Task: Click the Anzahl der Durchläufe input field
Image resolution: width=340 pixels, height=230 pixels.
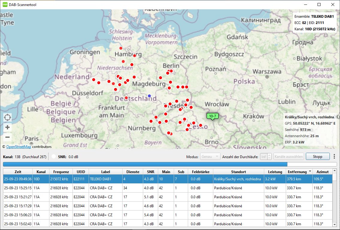Action: click(263, 157)
